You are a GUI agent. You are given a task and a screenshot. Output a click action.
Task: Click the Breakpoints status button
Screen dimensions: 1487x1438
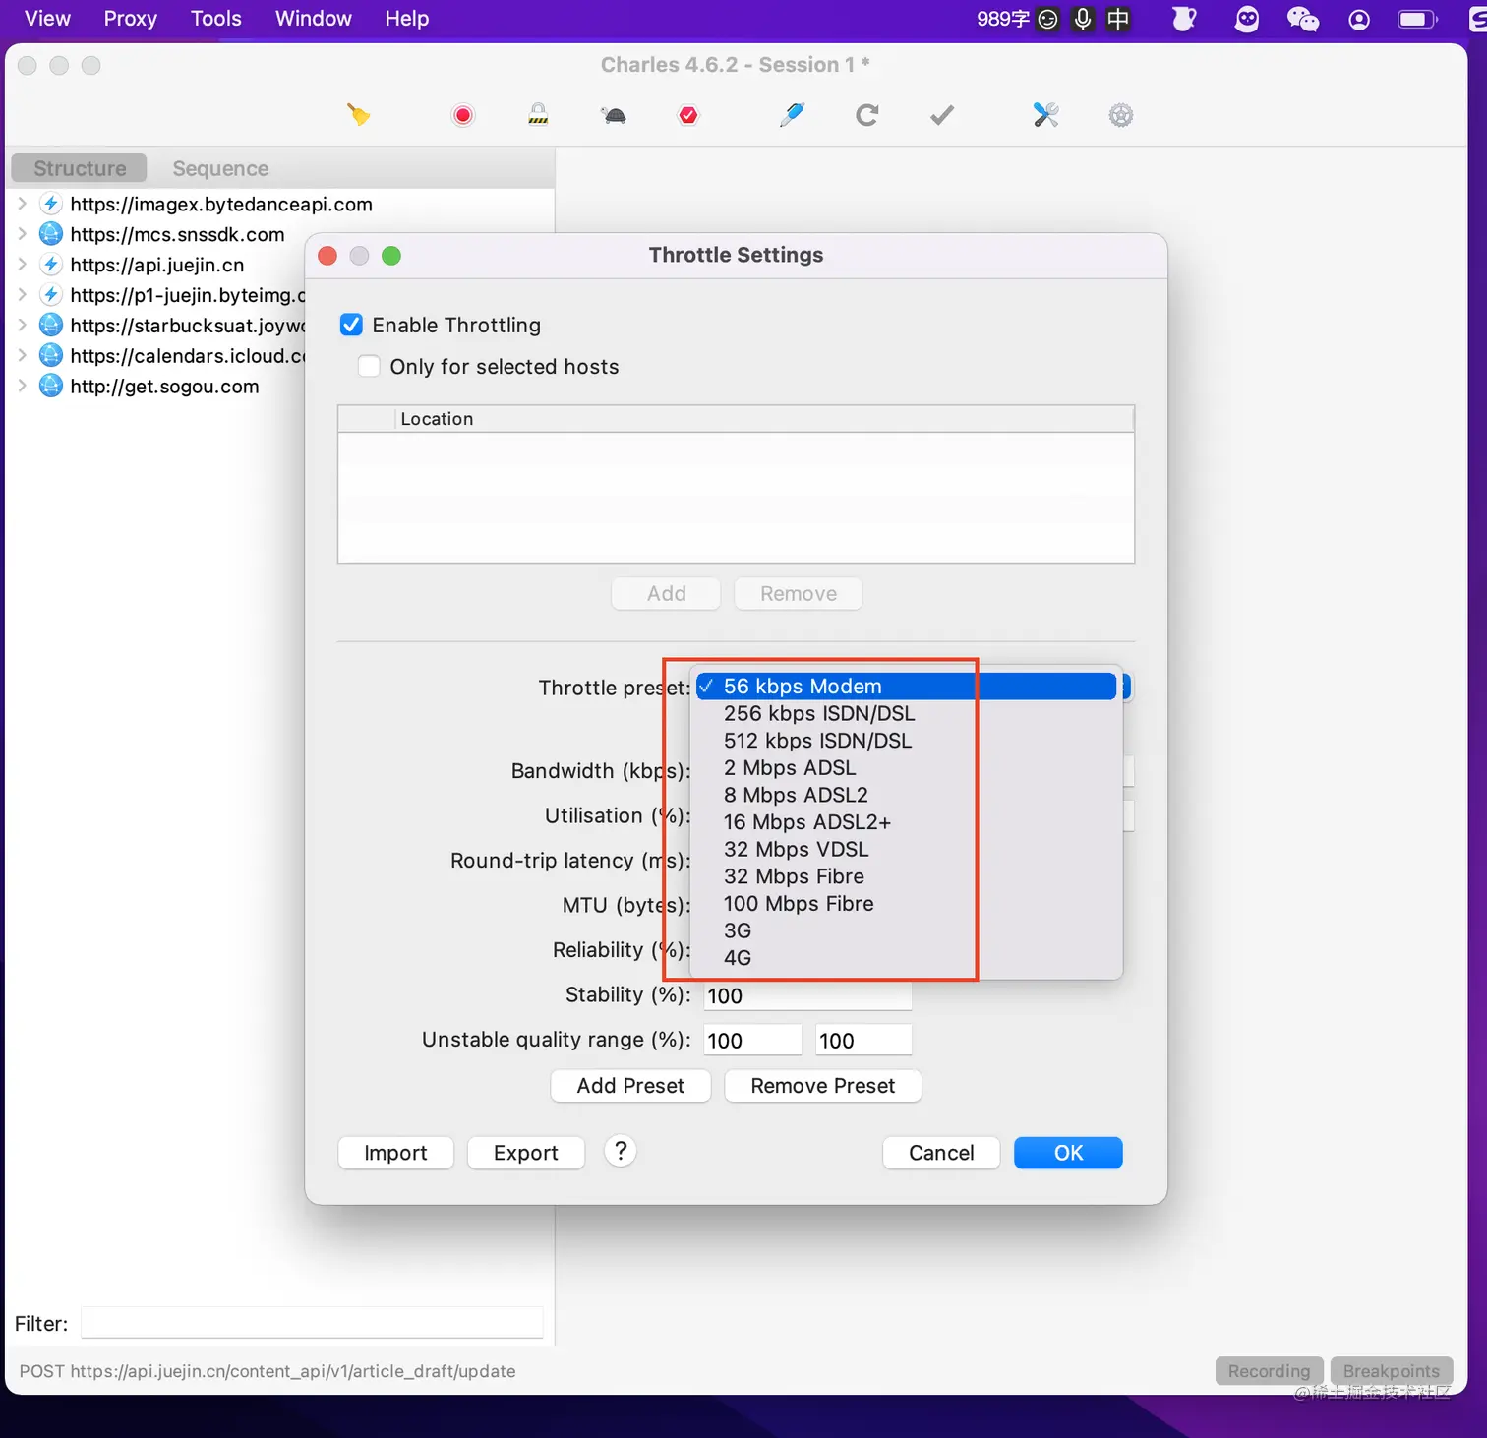[1392, 1371]
